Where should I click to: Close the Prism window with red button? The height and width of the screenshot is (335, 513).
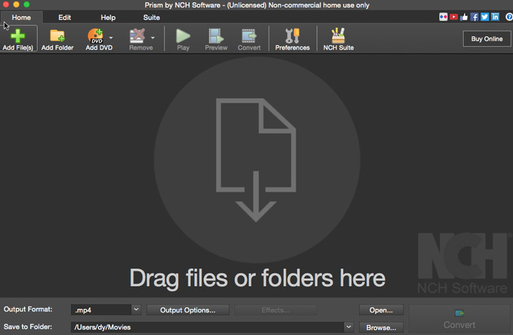point(6,4)
